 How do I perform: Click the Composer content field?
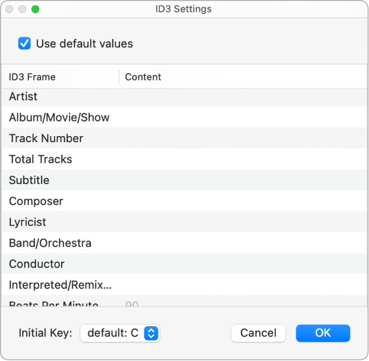pyautogui.click(x=242, y=201)
